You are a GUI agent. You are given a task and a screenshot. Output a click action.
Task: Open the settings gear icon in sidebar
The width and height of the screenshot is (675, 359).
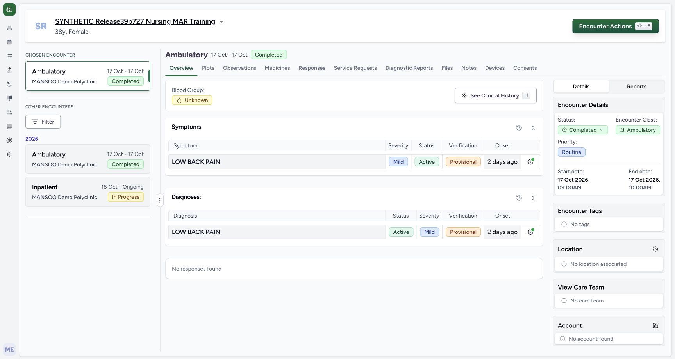[x=9, y=154]
